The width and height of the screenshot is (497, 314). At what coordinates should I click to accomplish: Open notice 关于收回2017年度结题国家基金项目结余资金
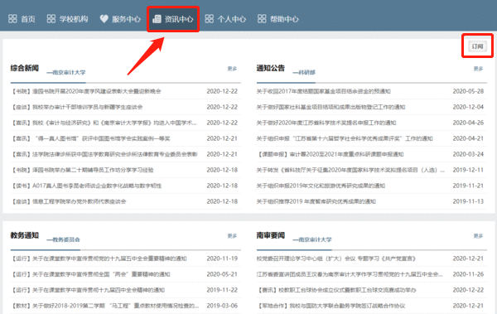tap(323, 91)
